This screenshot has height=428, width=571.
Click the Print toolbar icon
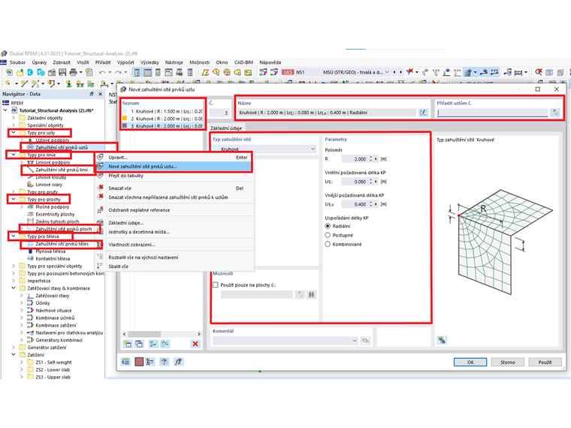point(73,72)
